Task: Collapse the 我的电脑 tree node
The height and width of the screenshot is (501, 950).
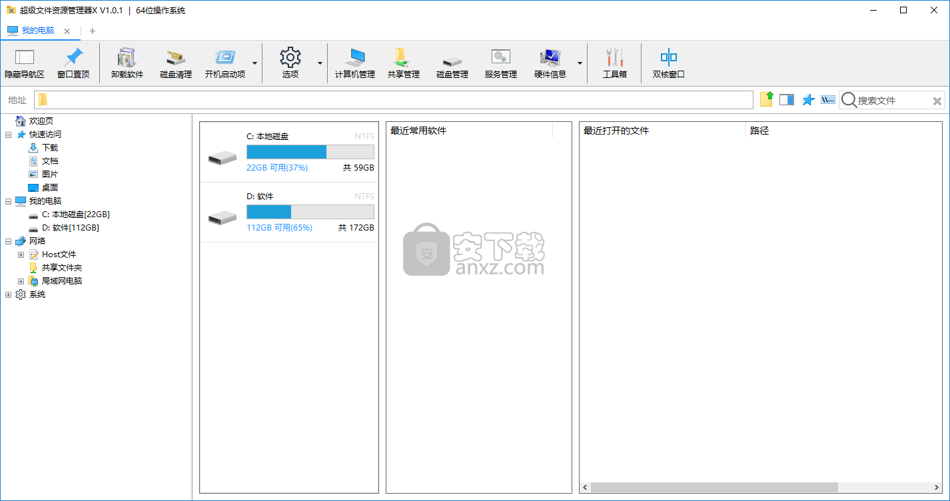Action: coord(8,201)
